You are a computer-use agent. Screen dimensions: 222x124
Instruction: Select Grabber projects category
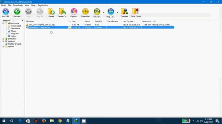click(x=15, y=44)
